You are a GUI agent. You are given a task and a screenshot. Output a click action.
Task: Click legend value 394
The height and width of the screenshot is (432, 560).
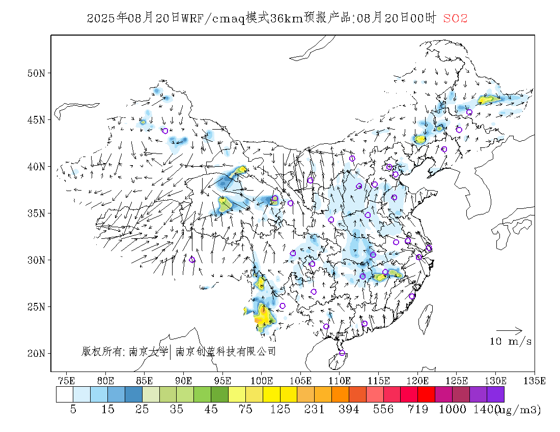click(349, 409)
